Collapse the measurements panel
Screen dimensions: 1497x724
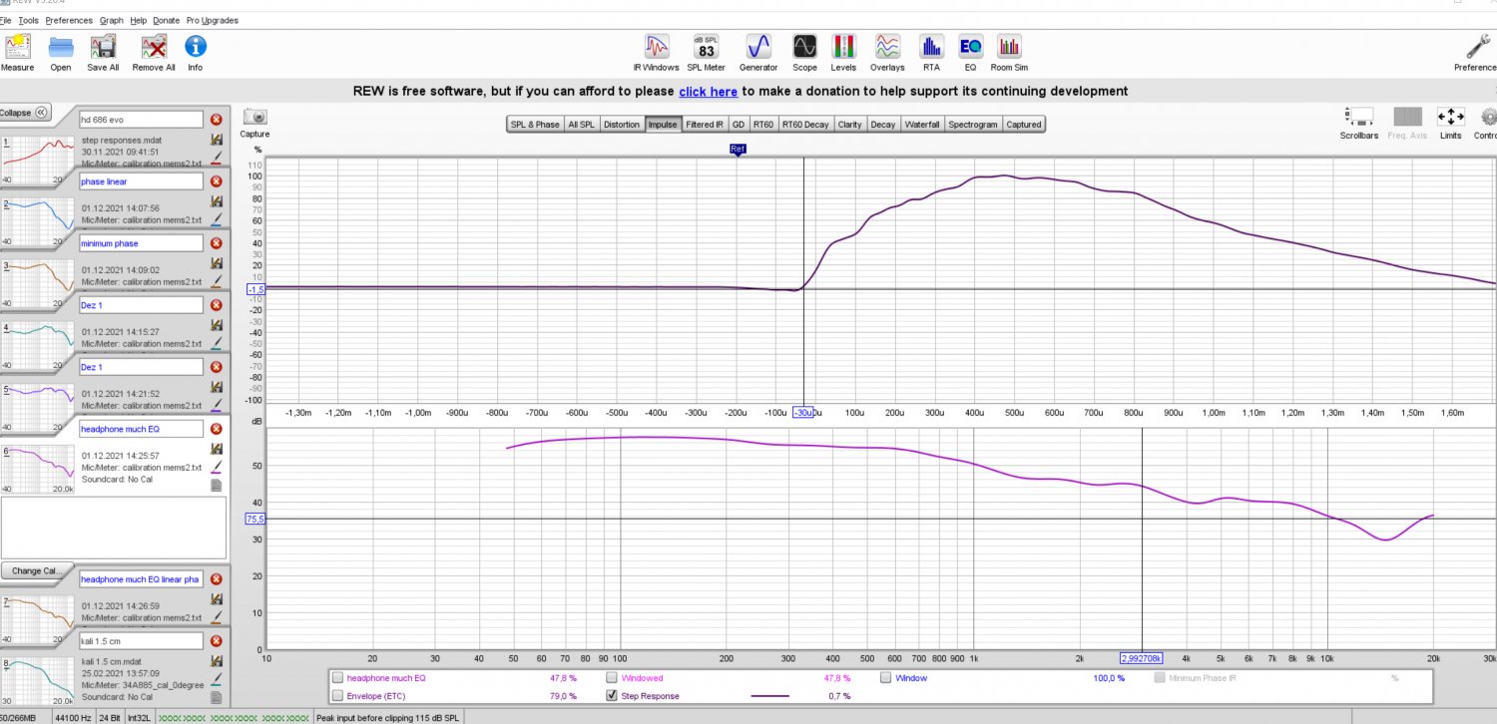coord(25,113)
